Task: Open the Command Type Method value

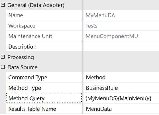Action: 121,77
